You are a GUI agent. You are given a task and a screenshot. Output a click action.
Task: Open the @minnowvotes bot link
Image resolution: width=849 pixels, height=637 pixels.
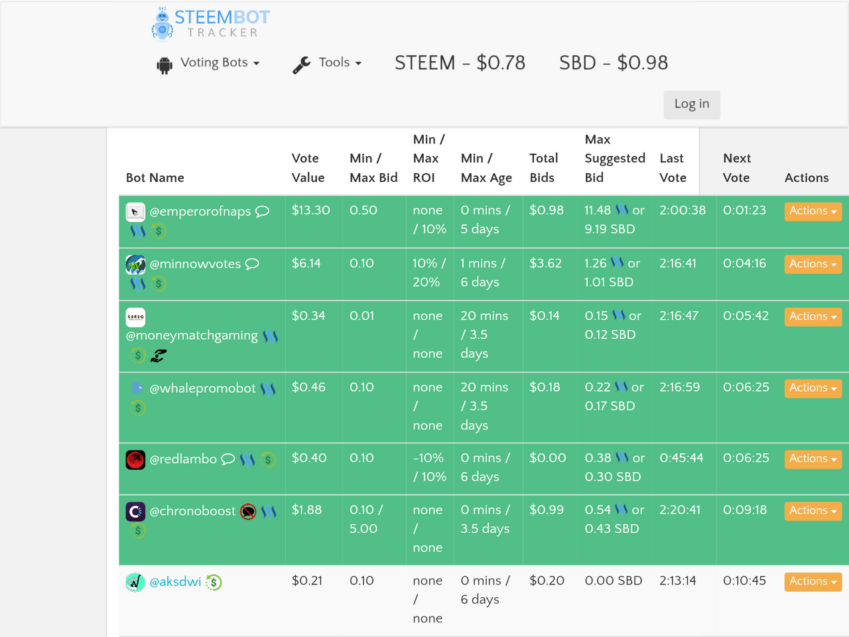tap(195, 264)
